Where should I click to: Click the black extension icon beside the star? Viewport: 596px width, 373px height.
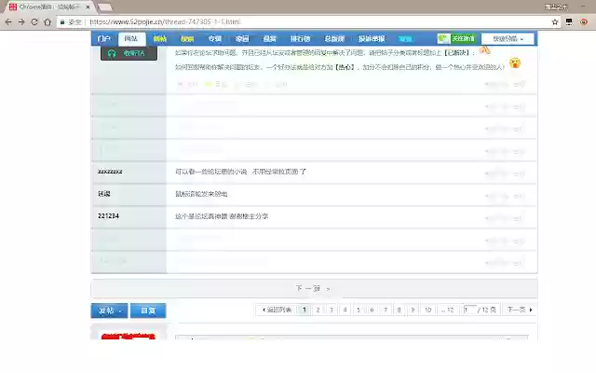(x=569, y=22)
